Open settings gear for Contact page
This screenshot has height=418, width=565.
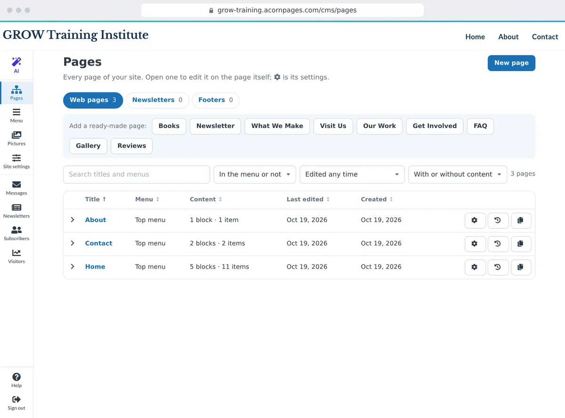point(475,244)
